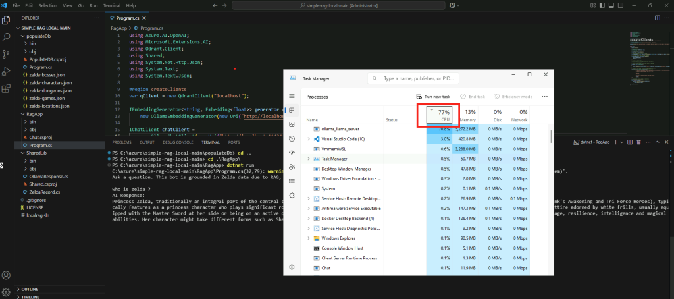This screenshot has width=674, height=299.
Task: Go forward using the navigation arrow
Action: pyautogui.click(x=224, y=5)
